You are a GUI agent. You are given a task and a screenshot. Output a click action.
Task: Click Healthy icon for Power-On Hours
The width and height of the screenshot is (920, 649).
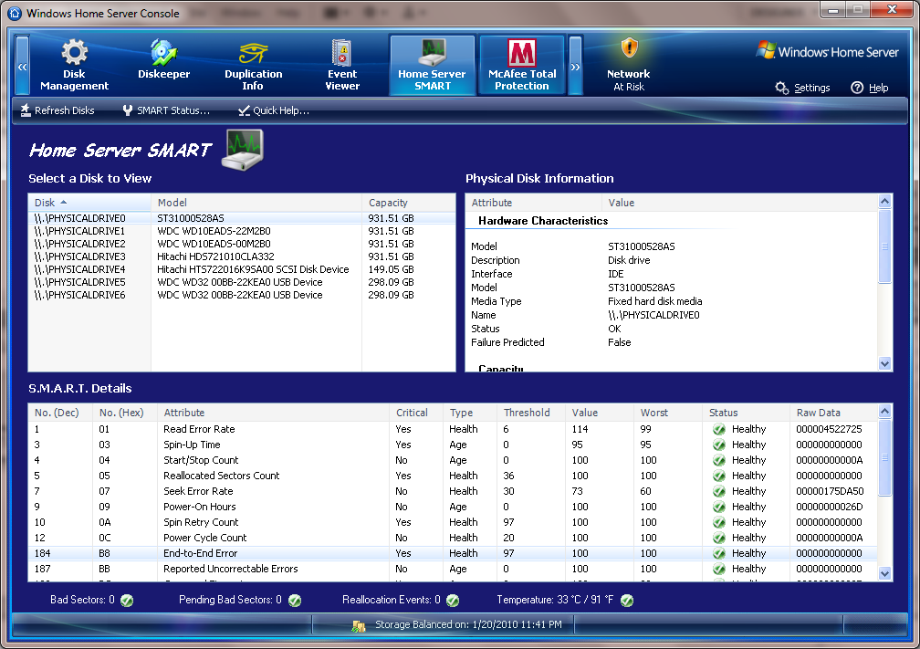719,507
